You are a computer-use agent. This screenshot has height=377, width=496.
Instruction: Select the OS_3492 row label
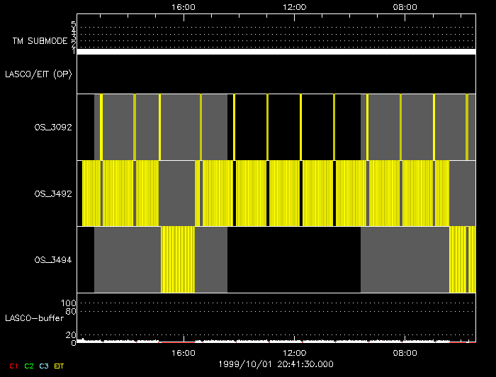(53, 193)
